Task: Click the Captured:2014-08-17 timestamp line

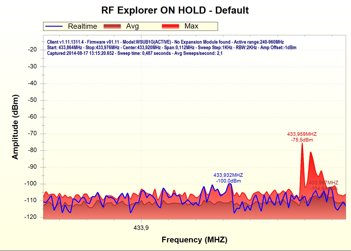Action: [x=135, y=53]
